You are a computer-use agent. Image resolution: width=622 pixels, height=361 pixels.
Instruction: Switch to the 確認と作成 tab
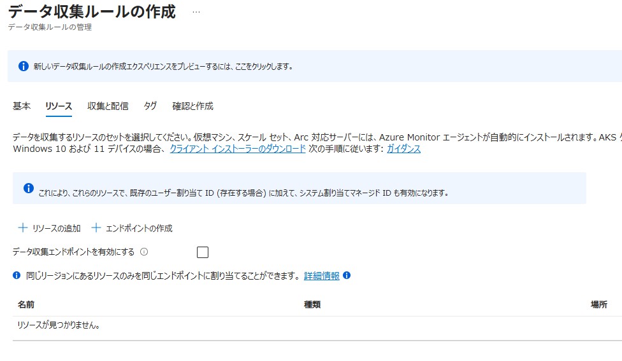click(x=192, y=106)
